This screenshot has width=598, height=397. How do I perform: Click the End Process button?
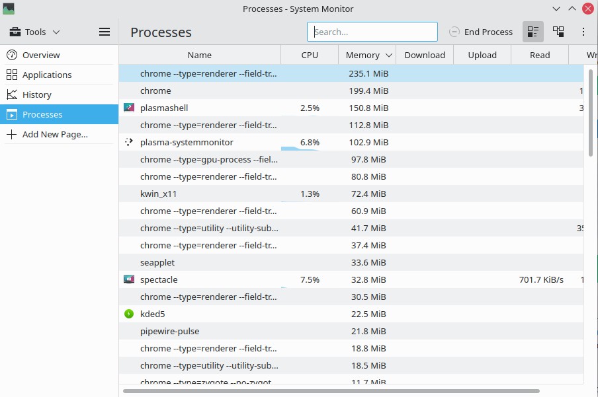(481, 31)
